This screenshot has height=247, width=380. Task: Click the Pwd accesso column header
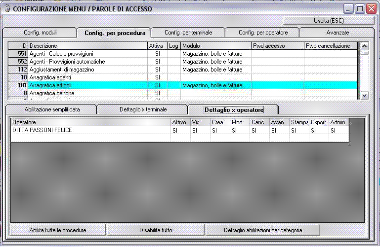click(278, 46)
